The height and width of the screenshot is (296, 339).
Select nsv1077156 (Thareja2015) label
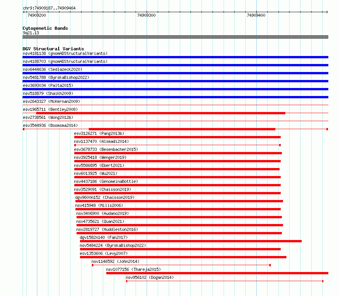133,269
